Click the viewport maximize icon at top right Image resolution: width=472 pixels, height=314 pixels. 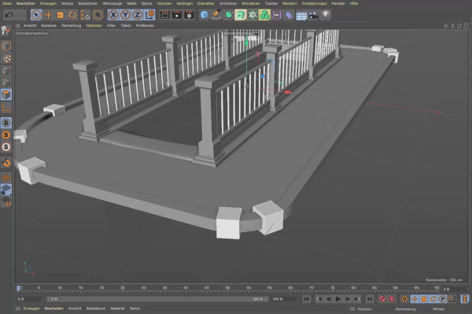[x=466, y=26]
